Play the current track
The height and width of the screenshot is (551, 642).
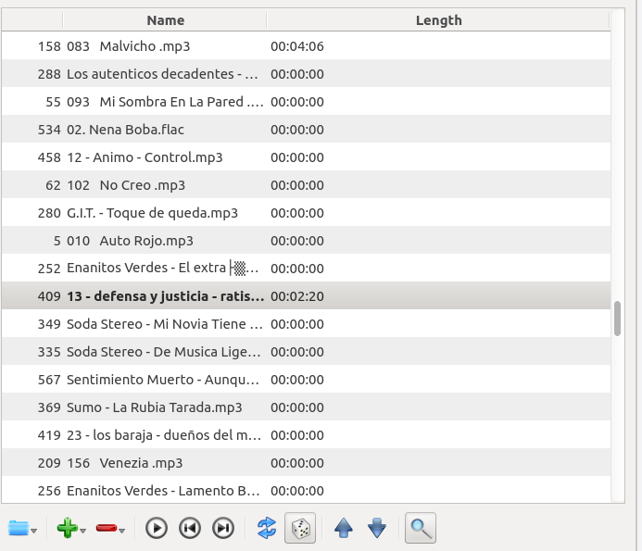pos(157,528)
